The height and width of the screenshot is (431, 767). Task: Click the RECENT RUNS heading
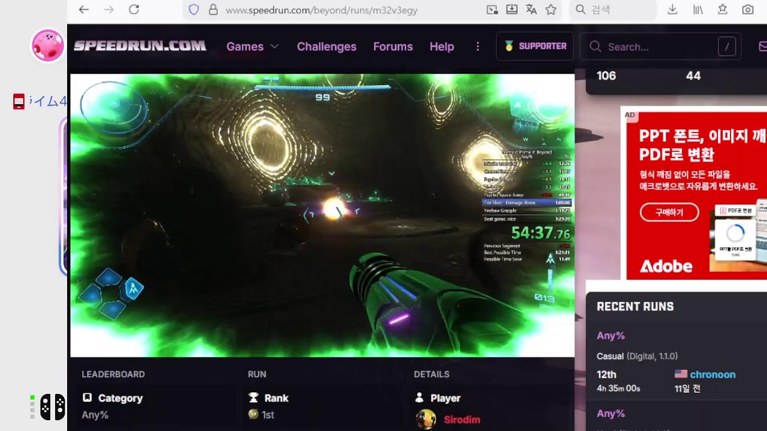click(635, 306)
